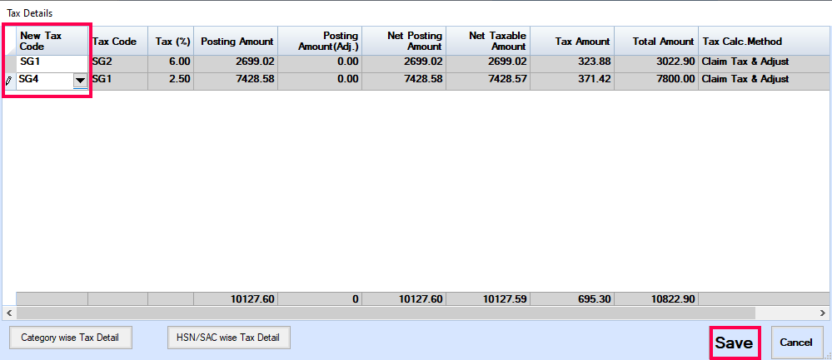Open HSN/SAC wise Tax Detail

click(229, 338)
